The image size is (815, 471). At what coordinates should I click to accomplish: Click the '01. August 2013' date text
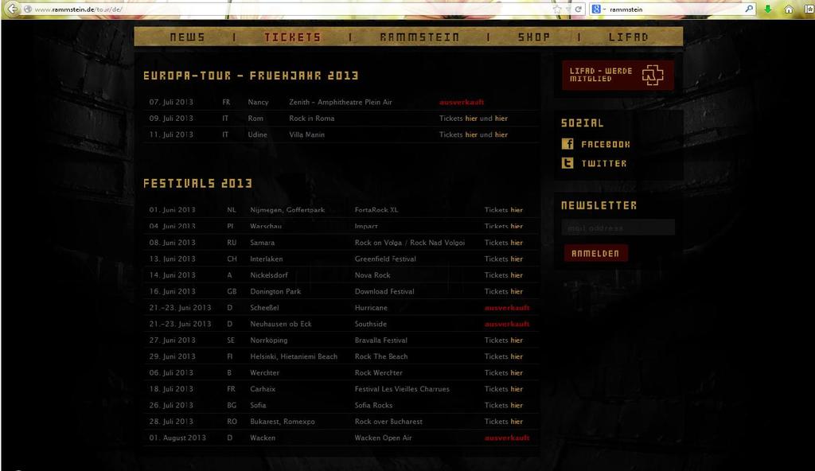click(177, 438)
